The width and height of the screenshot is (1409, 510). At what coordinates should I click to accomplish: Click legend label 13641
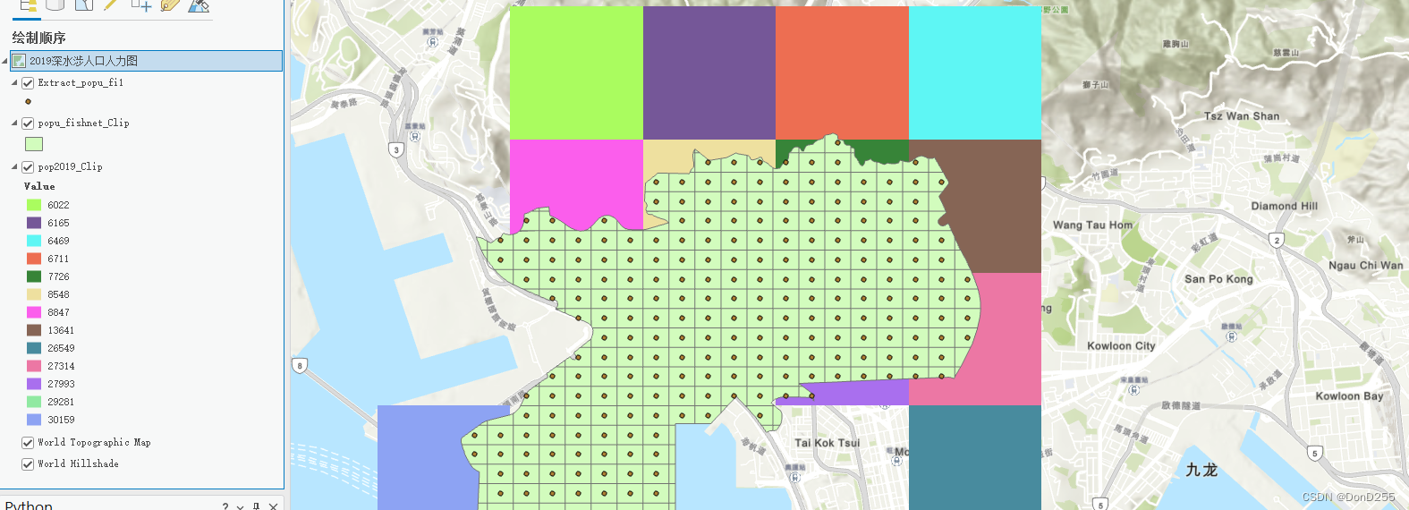pos(61,330)
